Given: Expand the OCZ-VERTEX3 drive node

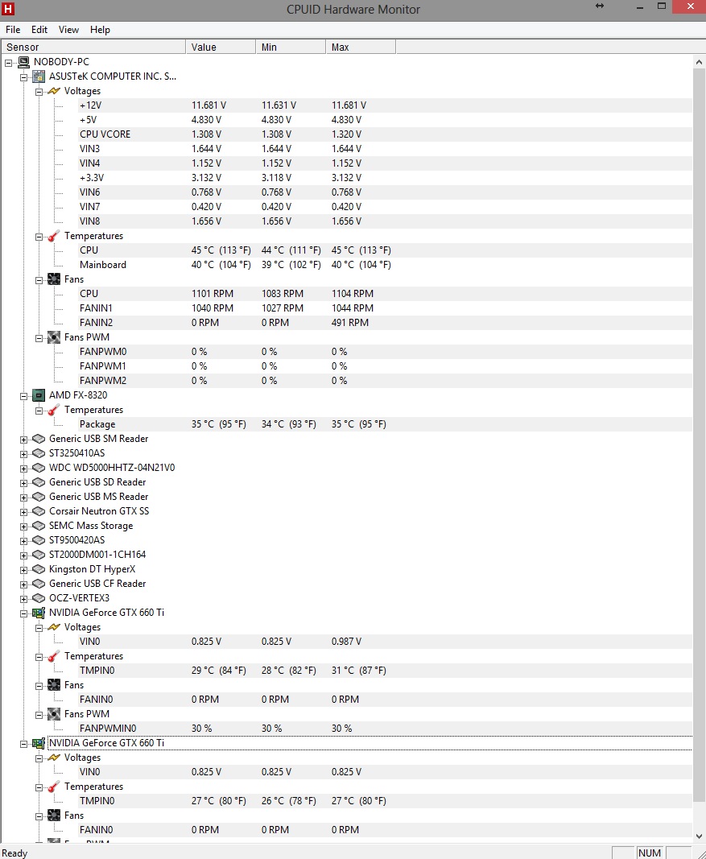Looking at the screenshot, I should 23,599.
